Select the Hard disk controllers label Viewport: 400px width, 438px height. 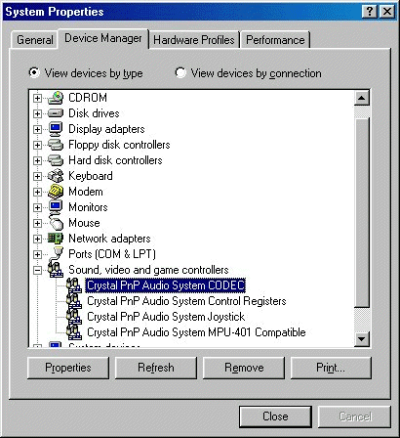click(x=115, y=160)
